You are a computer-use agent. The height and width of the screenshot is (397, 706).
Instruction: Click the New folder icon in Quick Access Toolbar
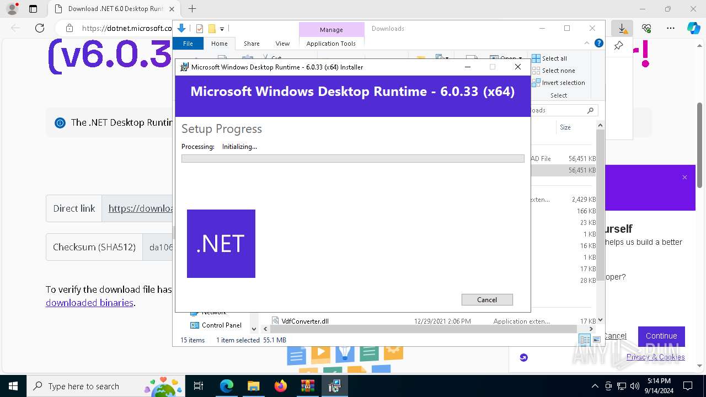(x=211, y=29)
